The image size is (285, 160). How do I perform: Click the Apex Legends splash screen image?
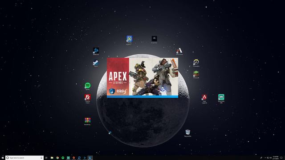tap(142, 78)
